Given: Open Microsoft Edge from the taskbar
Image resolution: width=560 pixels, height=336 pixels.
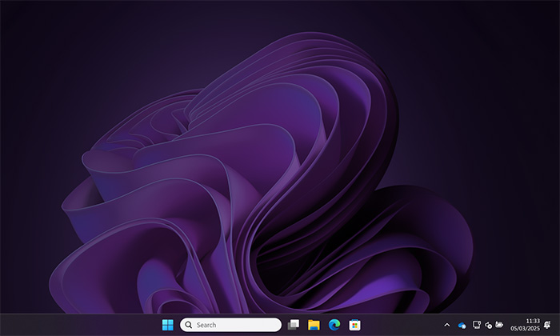Looking at the screenshot, I should (334, 325).
